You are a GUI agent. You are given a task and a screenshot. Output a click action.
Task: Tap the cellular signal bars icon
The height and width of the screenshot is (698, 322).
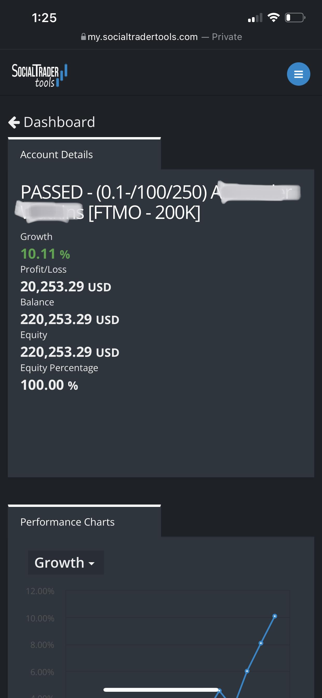pos(255,18)
